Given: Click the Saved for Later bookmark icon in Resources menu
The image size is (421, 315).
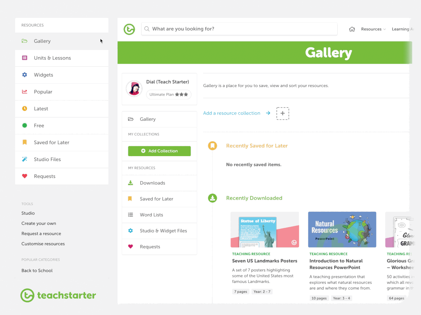Looking at the screenshot, I should click(x=25, y=142).
